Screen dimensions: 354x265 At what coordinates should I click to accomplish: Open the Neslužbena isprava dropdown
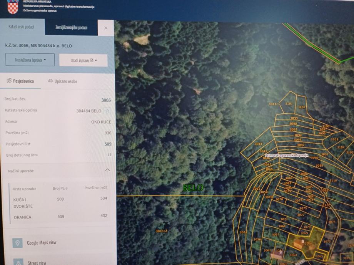click(30, 60)
